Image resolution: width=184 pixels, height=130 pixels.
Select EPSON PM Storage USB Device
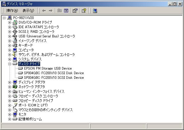click(48, 68)
